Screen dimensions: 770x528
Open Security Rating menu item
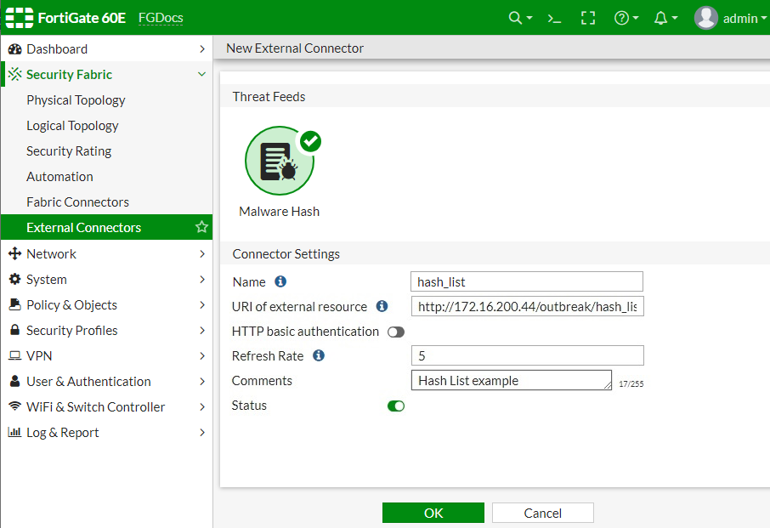click(x=69, y=150)
